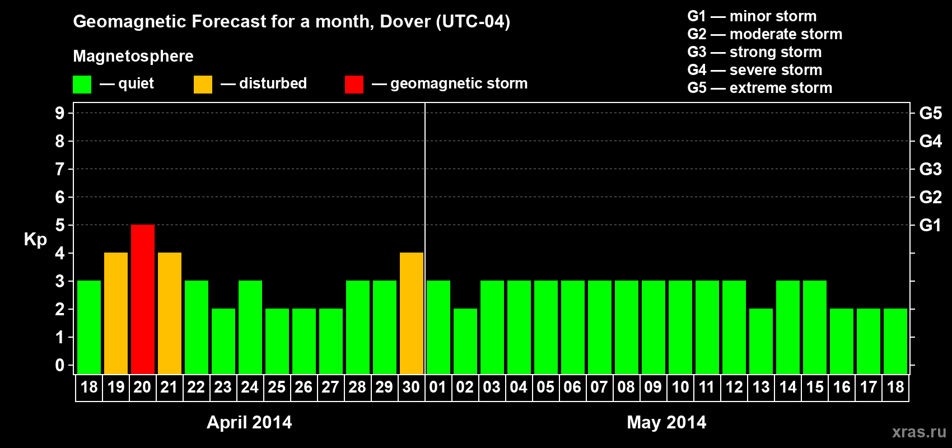Click the '— quiet' legend label
Viewport: 952px width, 448px height.
click(127, 83)
